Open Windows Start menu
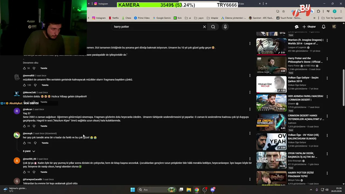The height and width of the screenshot is (194, 345). point(133,190)
